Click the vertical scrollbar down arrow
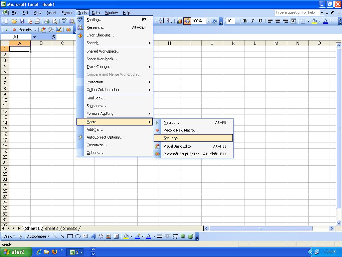Screen dimensions: 342x257 tap(339, 223)
